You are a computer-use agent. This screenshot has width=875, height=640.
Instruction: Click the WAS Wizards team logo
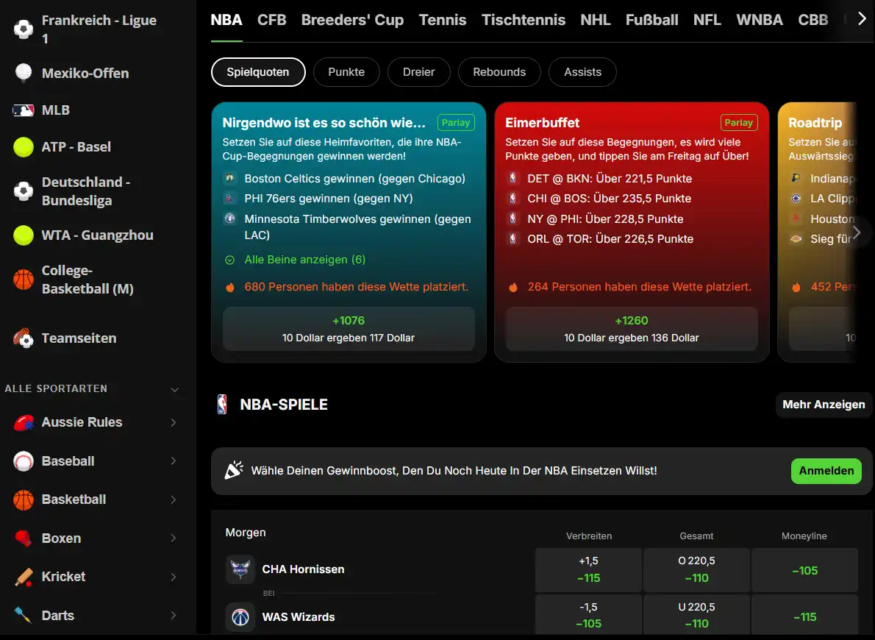pyautogui.click(x=240, y=616)
